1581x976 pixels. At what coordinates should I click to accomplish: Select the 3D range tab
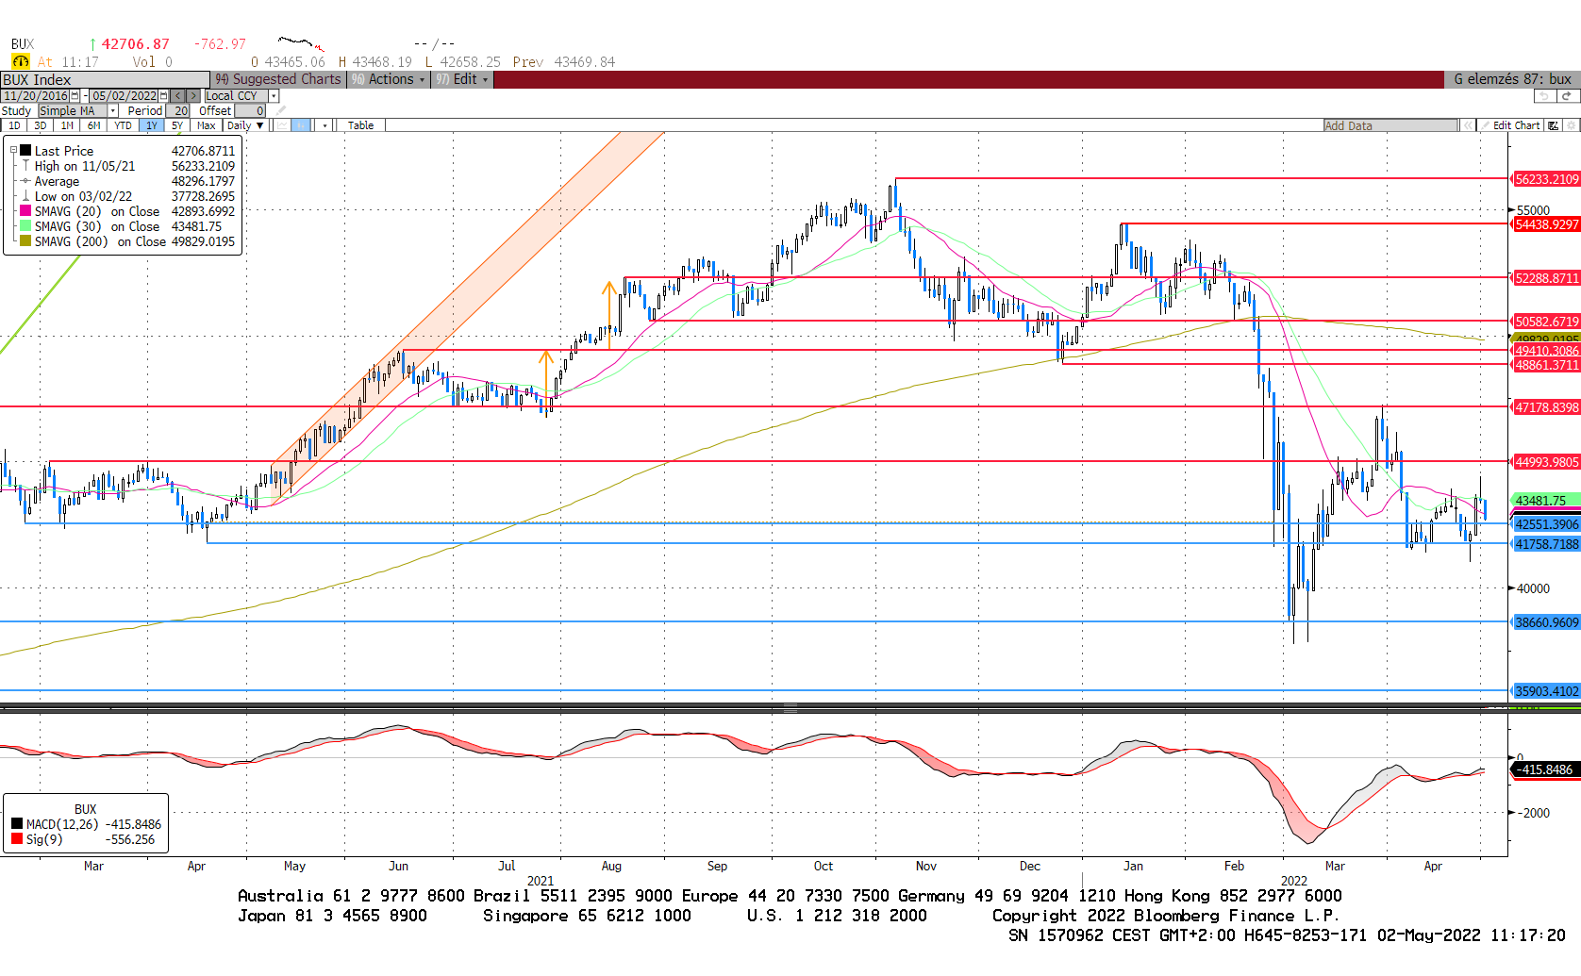40,125
